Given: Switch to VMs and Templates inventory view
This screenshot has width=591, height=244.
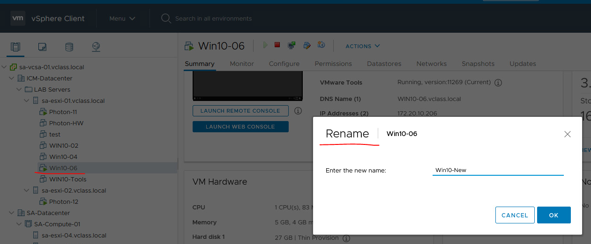Looking at the screenshot, I should click(42, 47).
